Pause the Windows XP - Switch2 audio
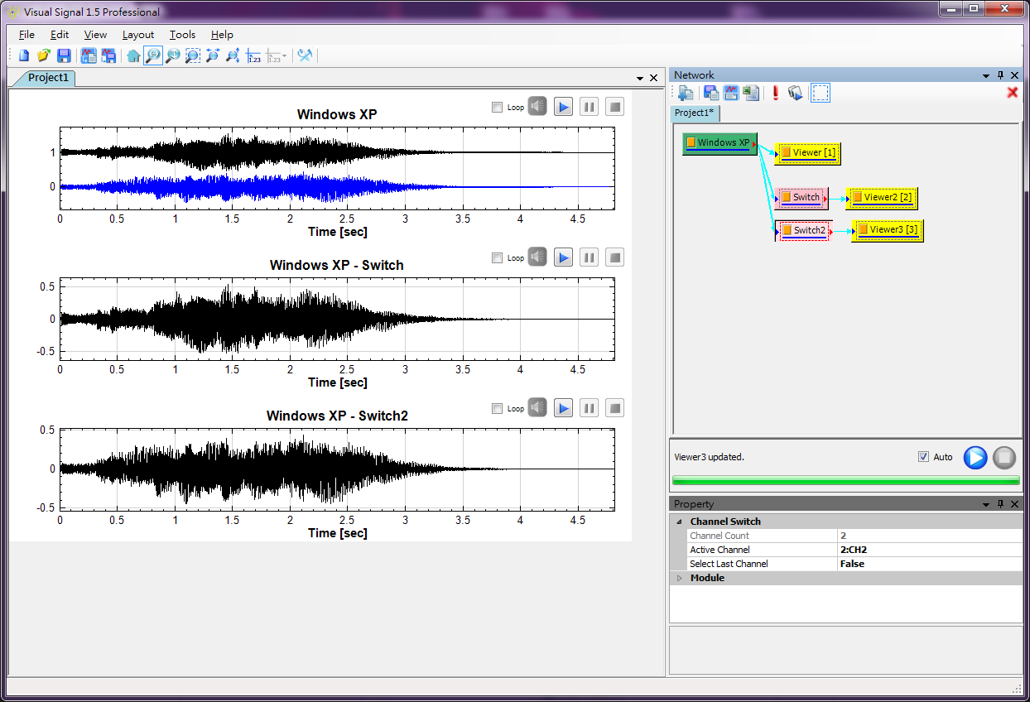This screenshot has height=702, width=1030. click(x=589, y=408)
